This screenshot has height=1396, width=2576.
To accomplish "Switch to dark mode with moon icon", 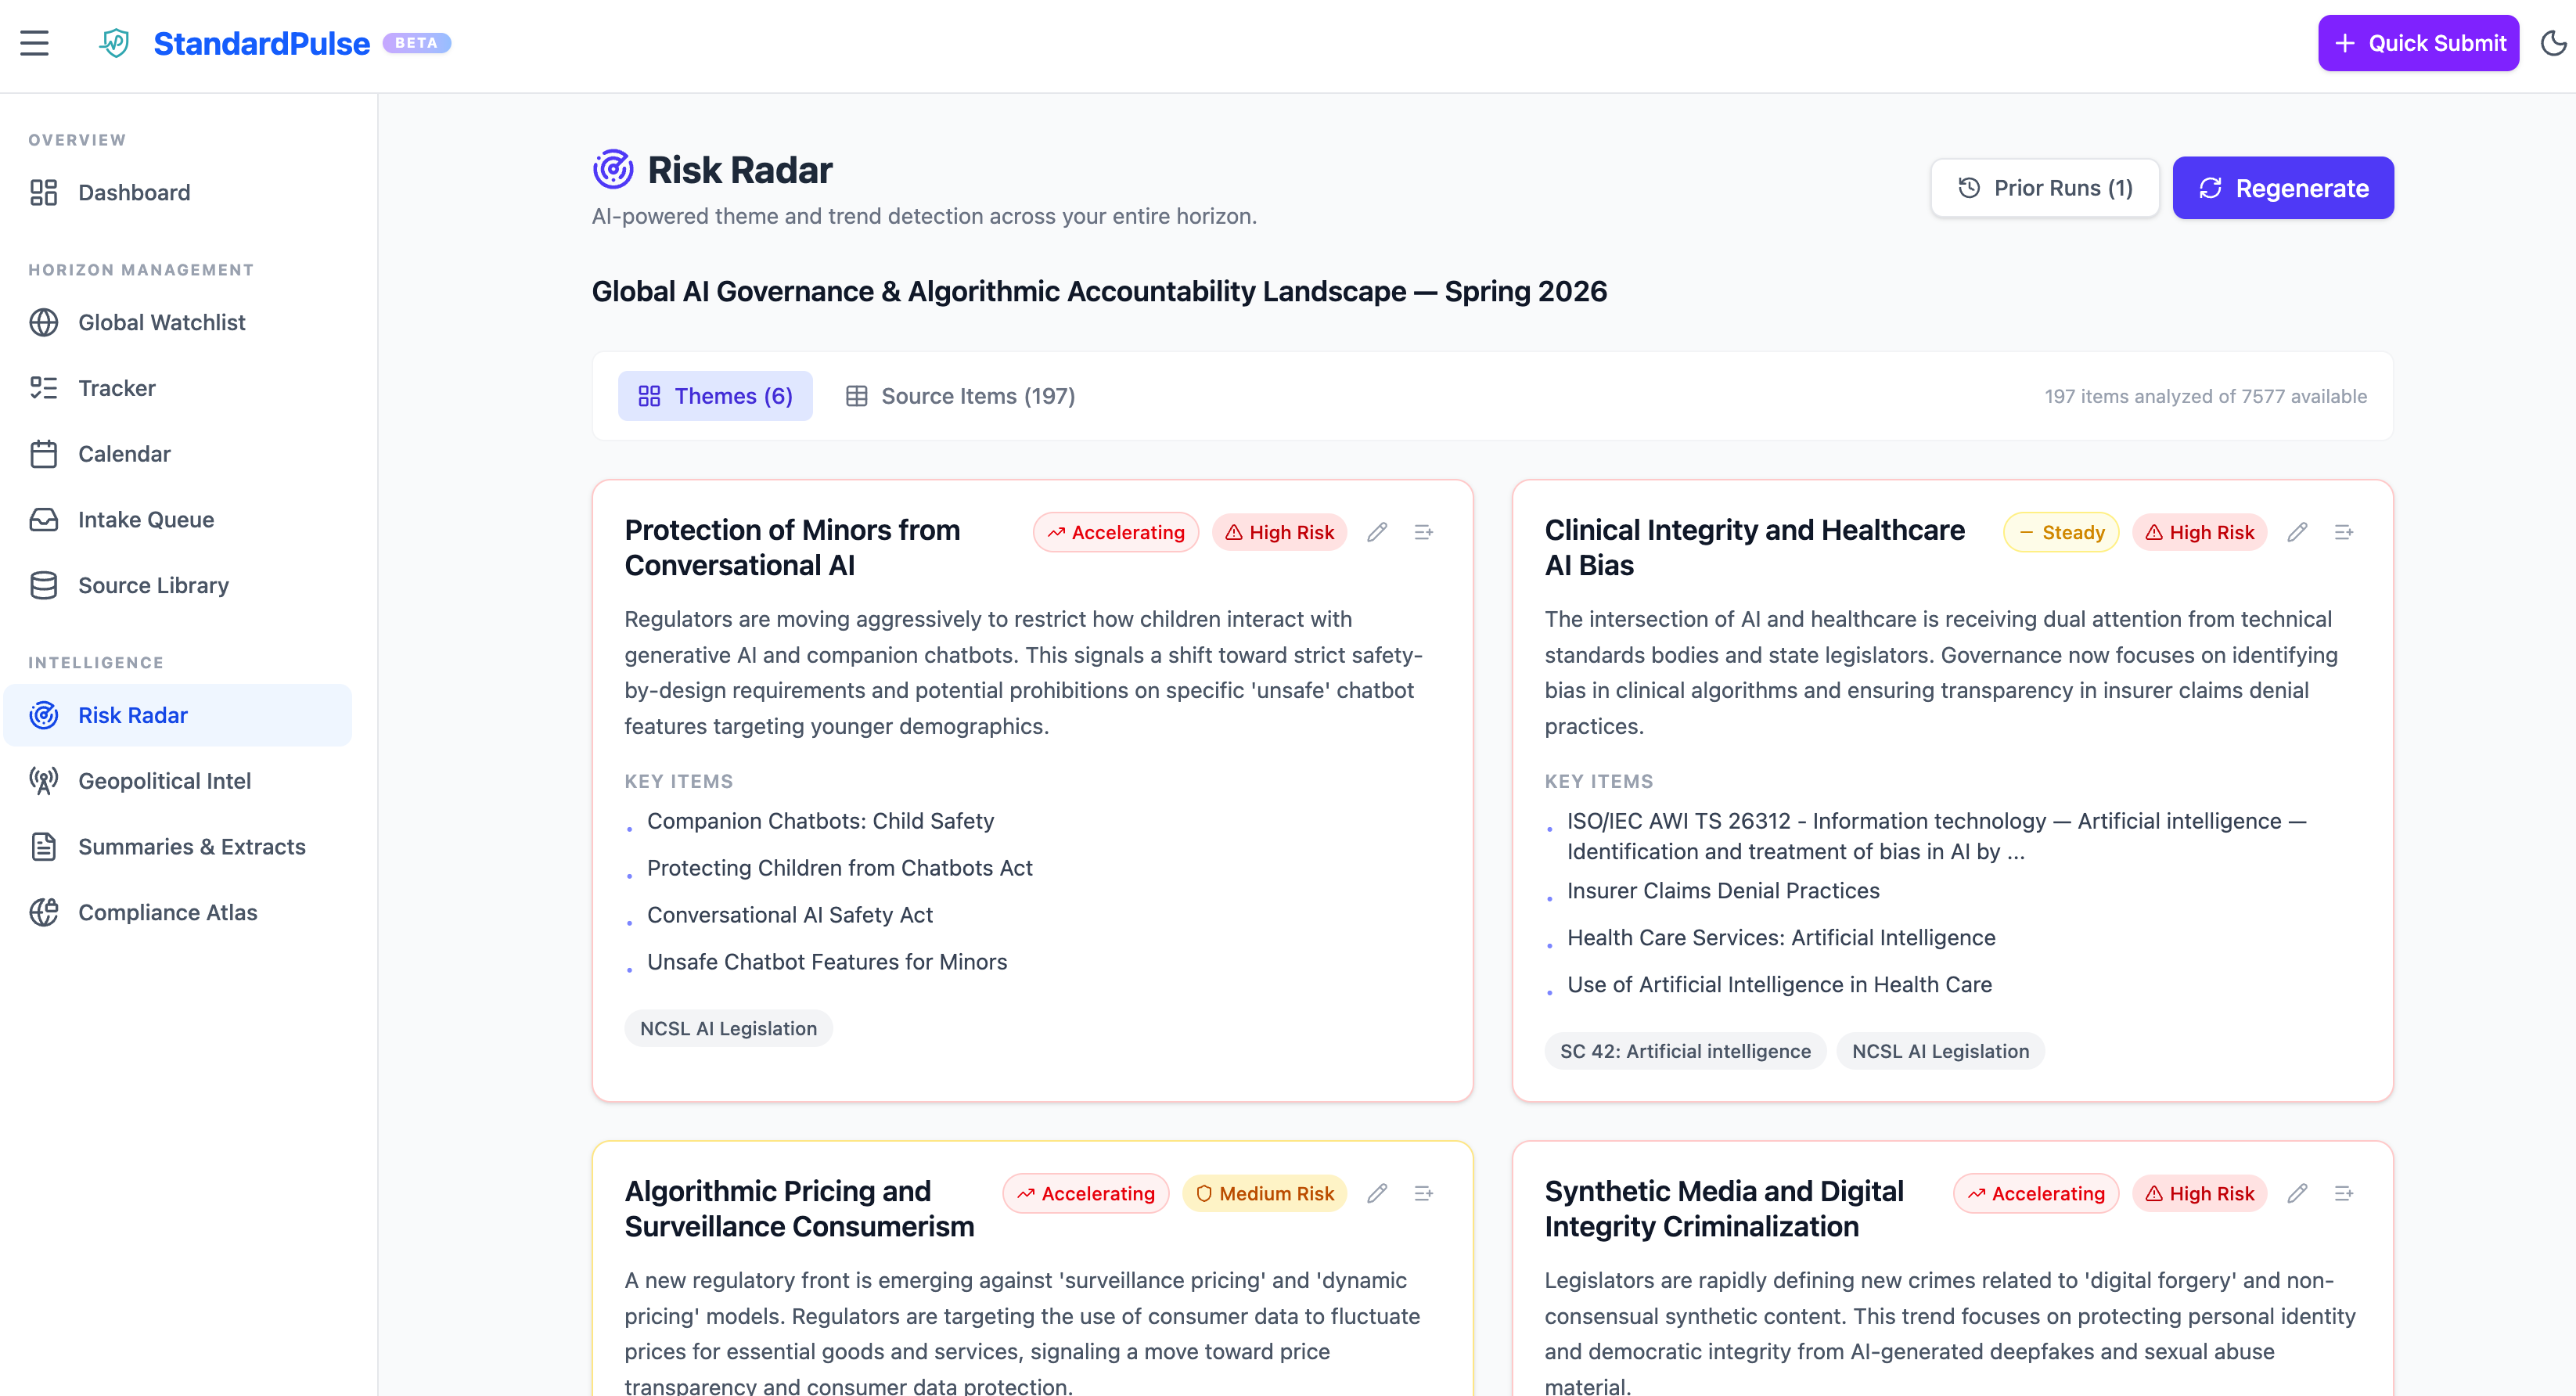I will click(2553, 43).
